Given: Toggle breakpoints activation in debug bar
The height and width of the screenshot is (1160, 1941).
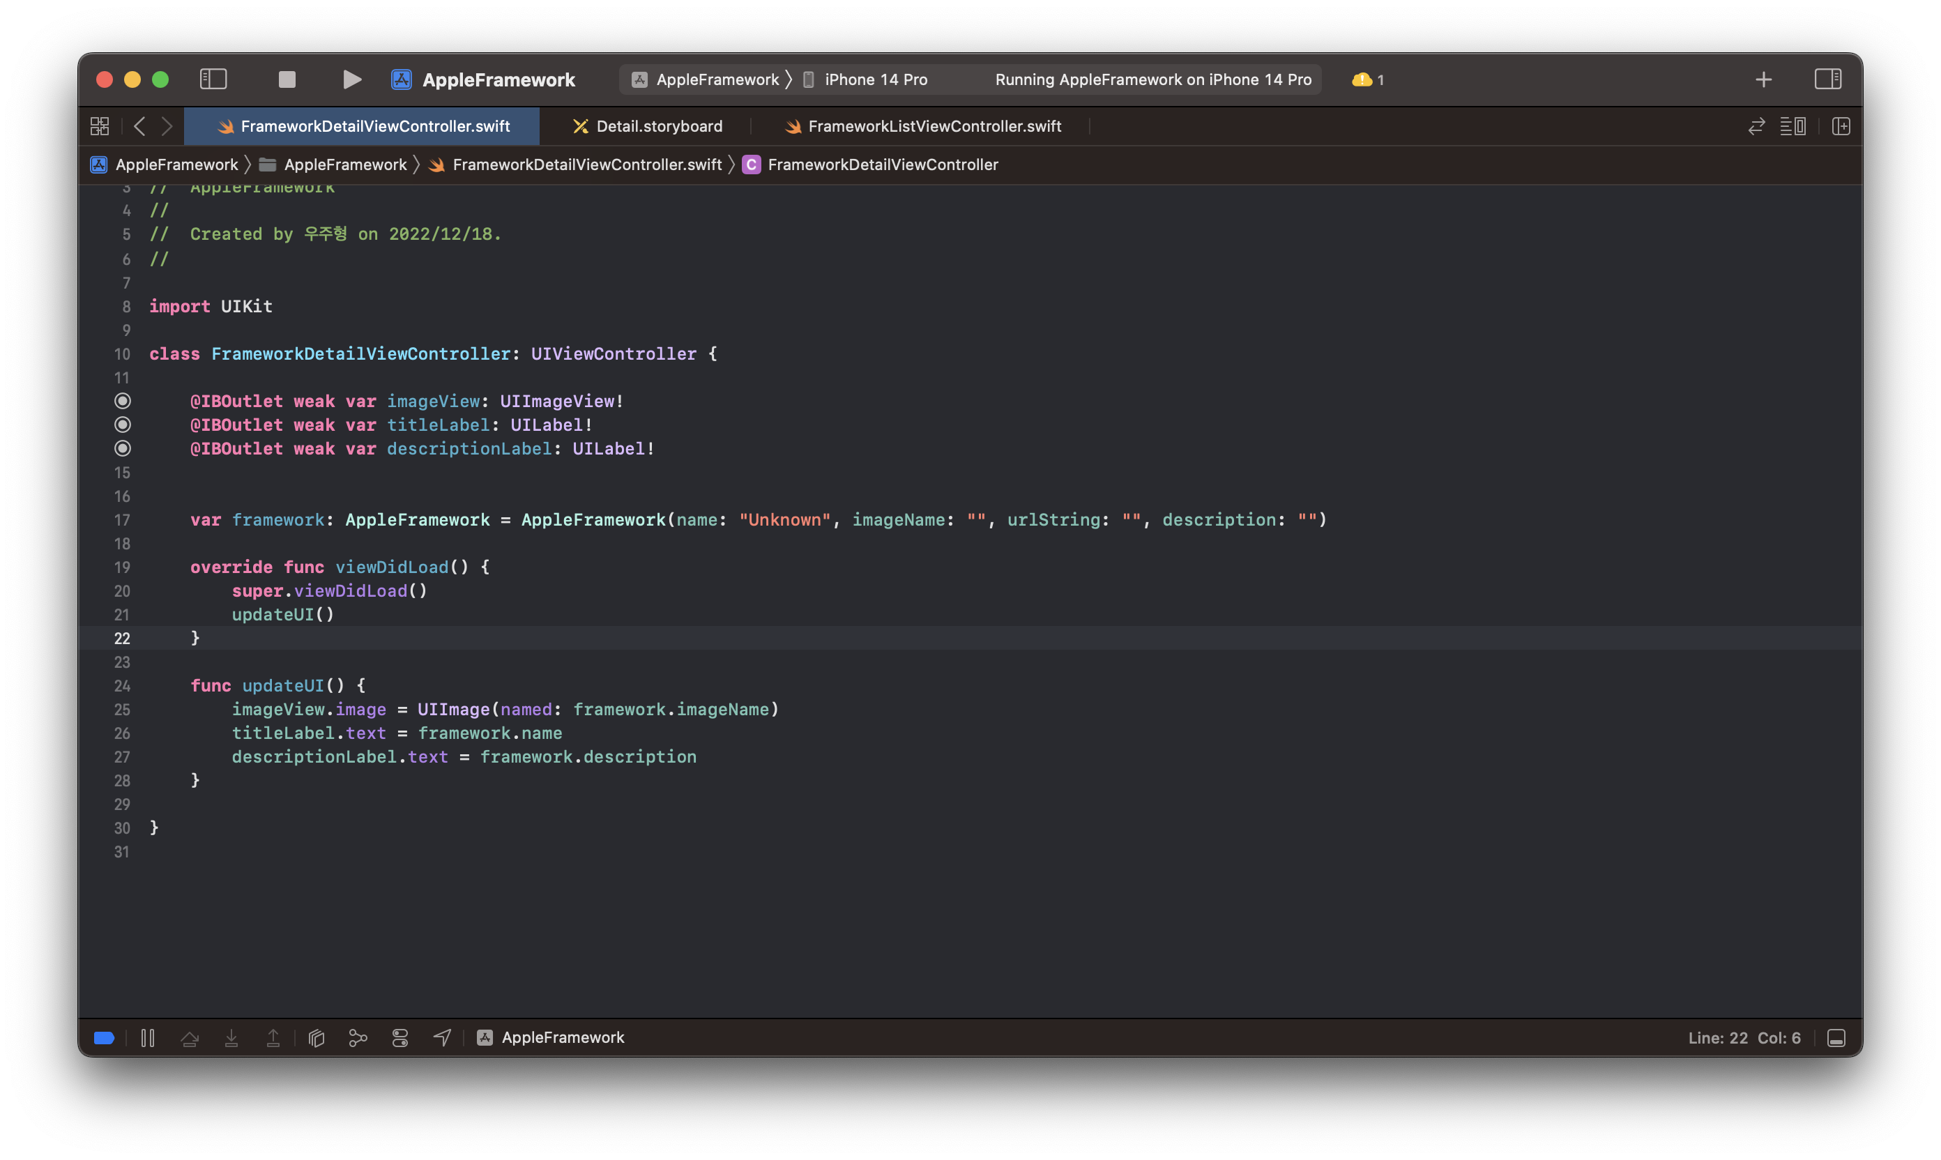Looking at the screenshot, I should 104,1037.
